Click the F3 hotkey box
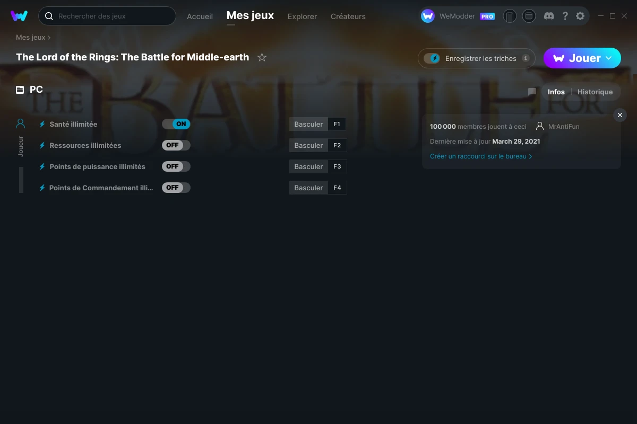The image size is (637, 424). [337, 166]
